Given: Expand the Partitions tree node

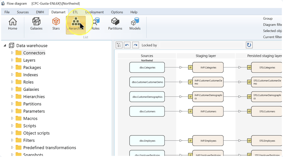Looking at the screenshot, I should click(x=12, y=104).
